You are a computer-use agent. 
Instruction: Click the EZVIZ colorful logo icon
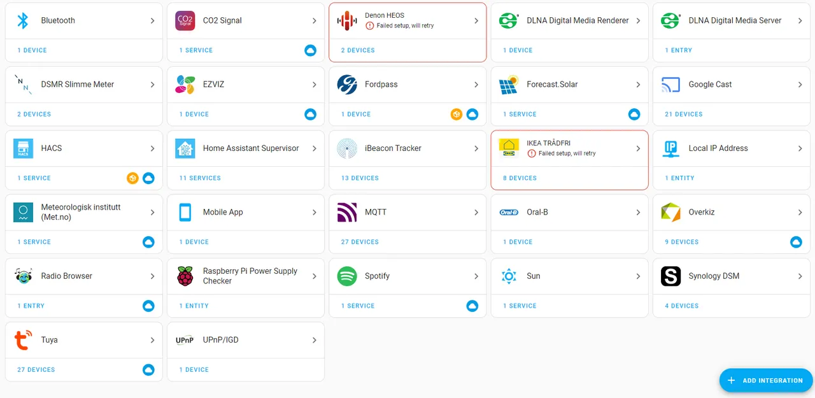tap(185, 84)
